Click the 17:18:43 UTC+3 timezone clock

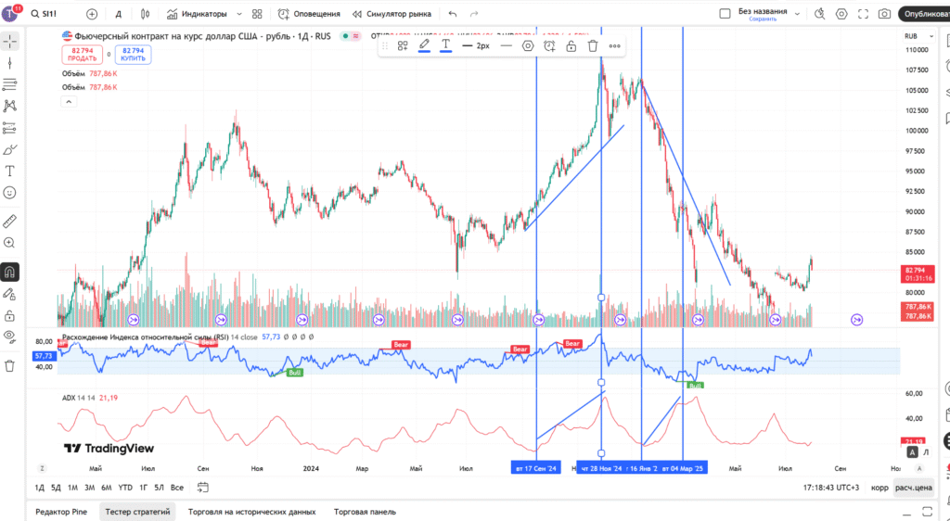tap(831, 488)
